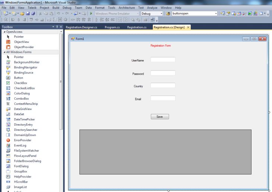Choose DateTimePicker in the Toolbox list
This screenshot has width=272, height=192.
(x=24, y=119)
